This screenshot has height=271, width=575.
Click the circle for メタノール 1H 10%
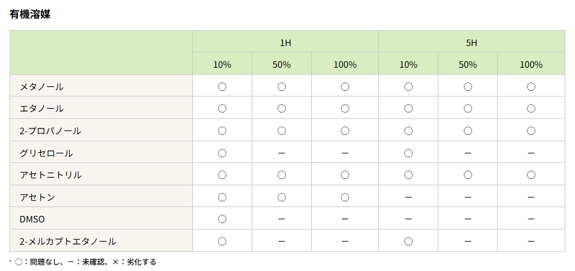click(222, 86)
